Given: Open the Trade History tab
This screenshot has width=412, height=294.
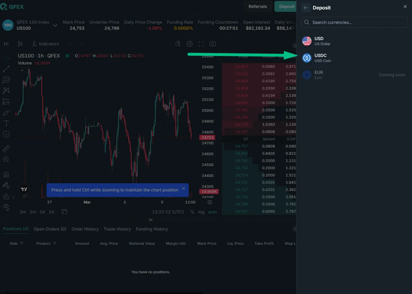Looking at the screenshot, I should click(117, 229).
